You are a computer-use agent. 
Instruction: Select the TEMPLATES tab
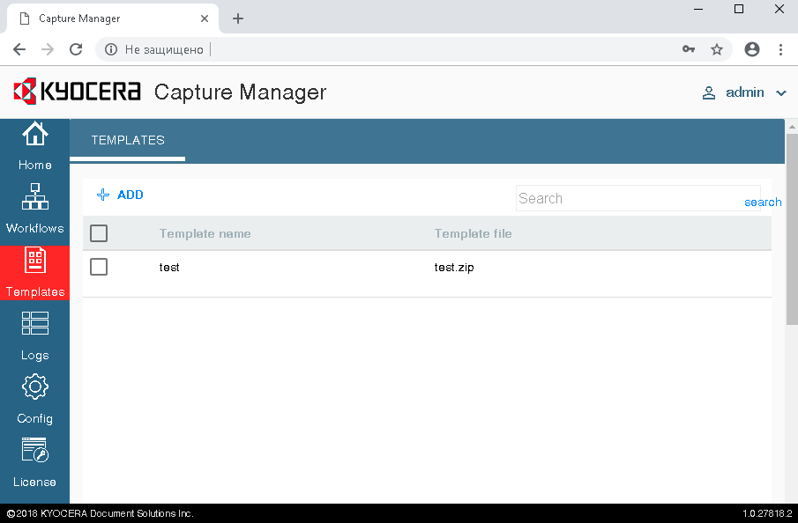pyautogui.click(x=128, y=140)
